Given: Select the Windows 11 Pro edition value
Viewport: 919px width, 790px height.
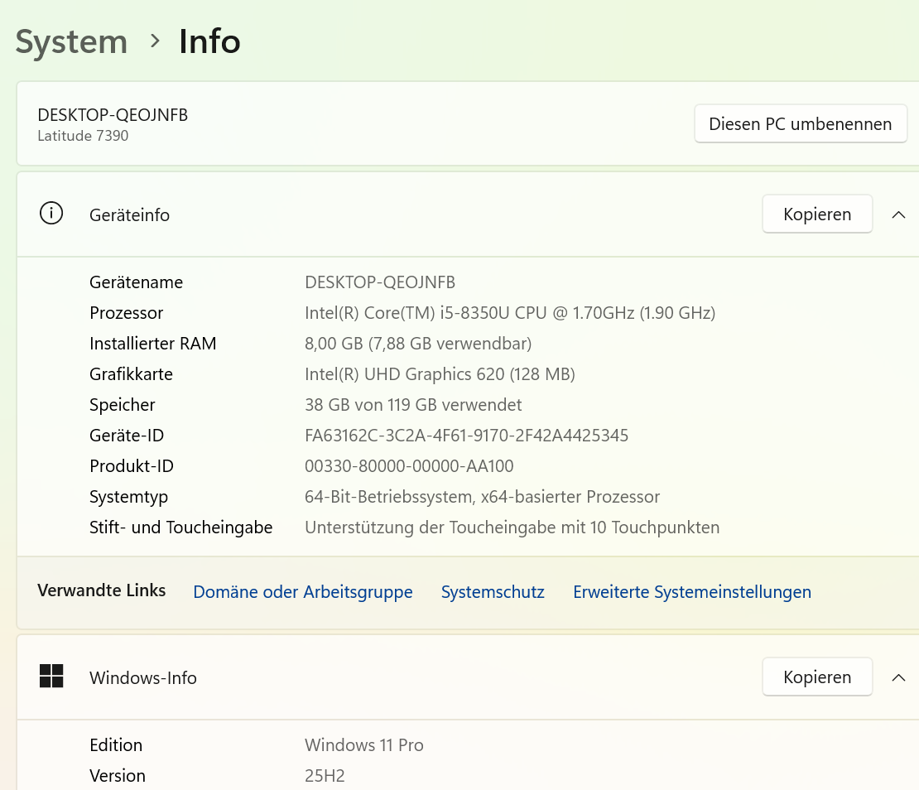Looking at the screenshot, I should [364, 745].
